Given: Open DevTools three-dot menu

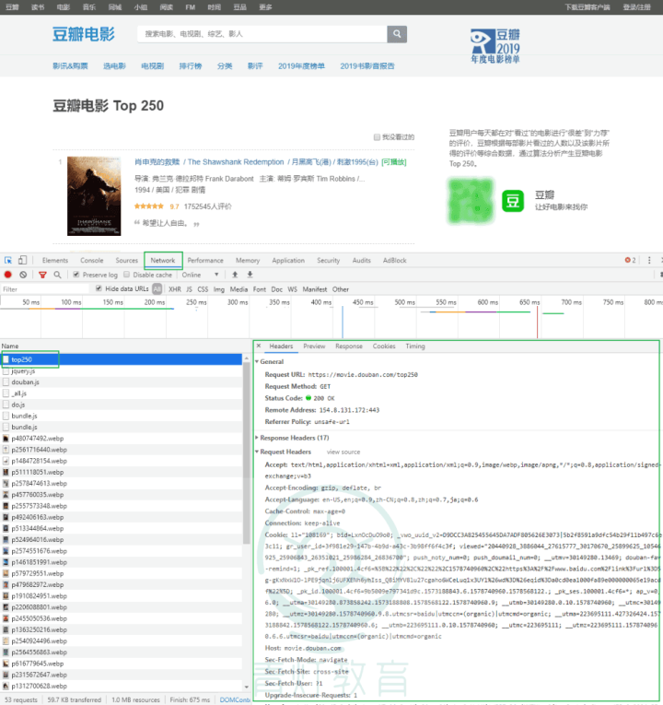Looking at the screenshot, I should [649, 260].
